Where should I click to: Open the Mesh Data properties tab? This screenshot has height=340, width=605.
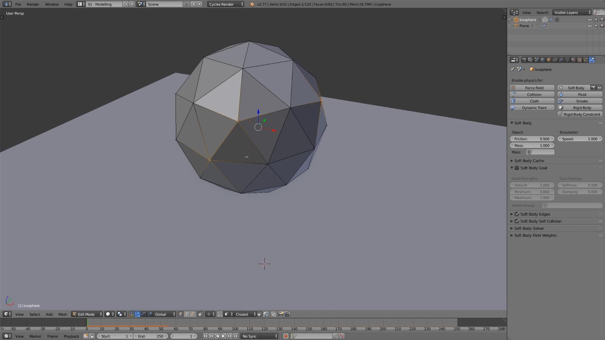[567, 60]
